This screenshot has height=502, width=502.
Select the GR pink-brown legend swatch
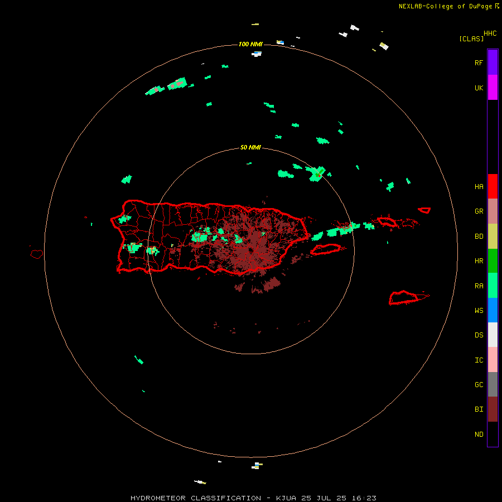pyautogui.click(x=493, y=211)
